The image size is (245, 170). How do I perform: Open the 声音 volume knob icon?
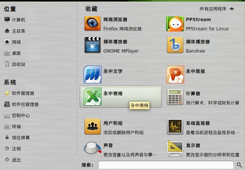tap(93, 148)
